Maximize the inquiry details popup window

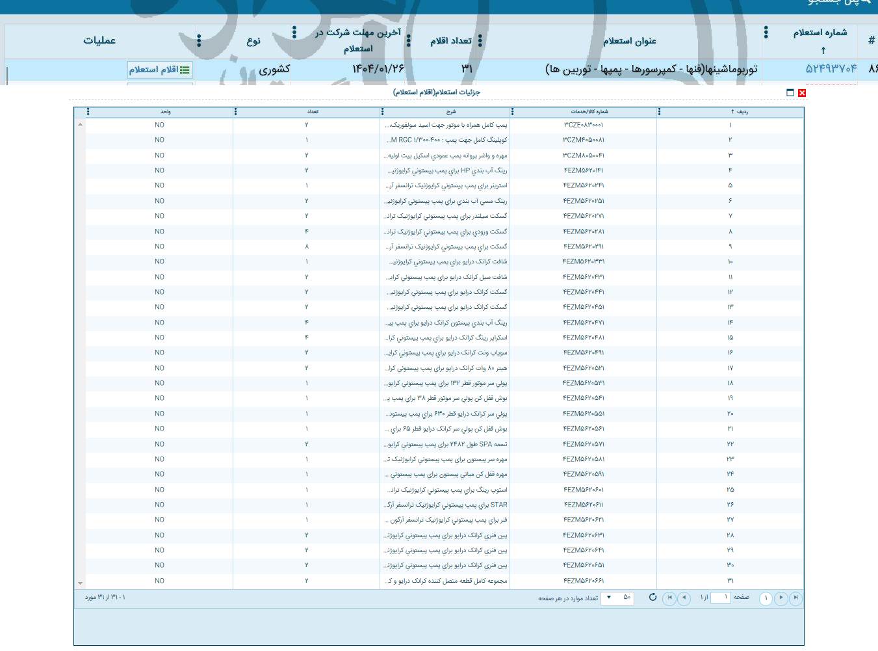pyautogui.click(x=790, y=93)
